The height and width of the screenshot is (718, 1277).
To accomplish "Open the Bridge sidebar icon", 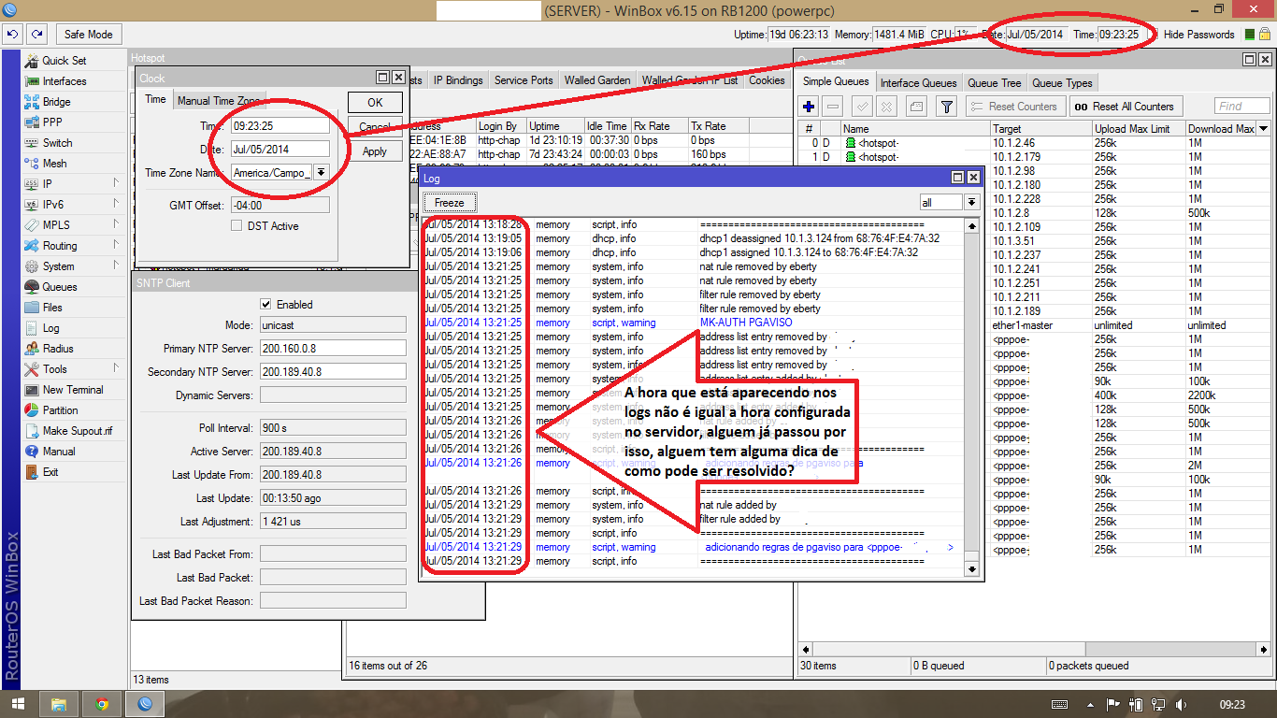I will (x=31, y=102).
